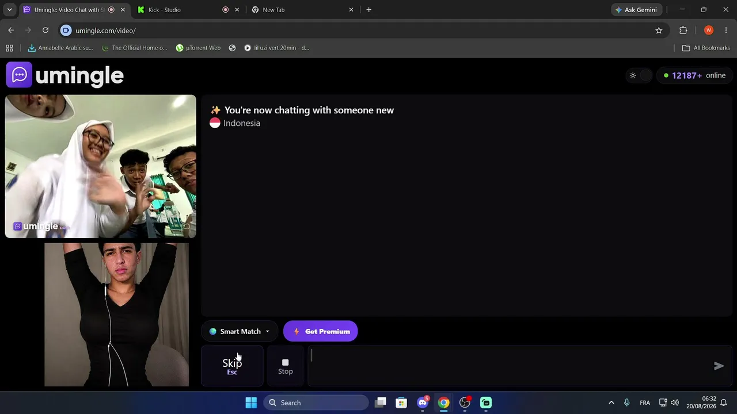The image size is (737, 414).
Task: Open the Ask Gemini button
Action: point(637,10)
